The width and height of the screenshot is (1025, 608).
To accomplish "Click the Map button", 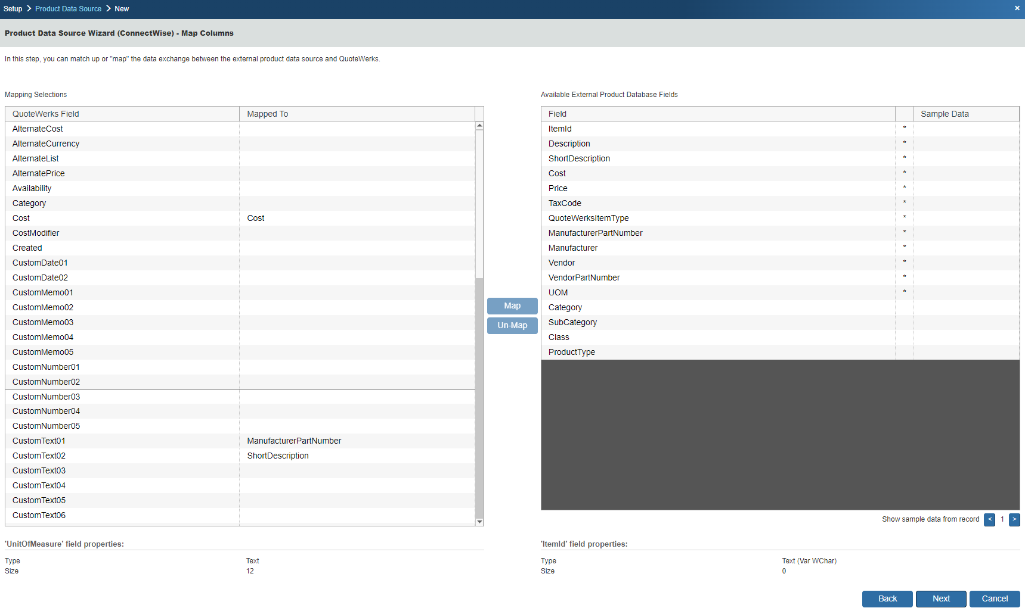I will click(512, 305).
